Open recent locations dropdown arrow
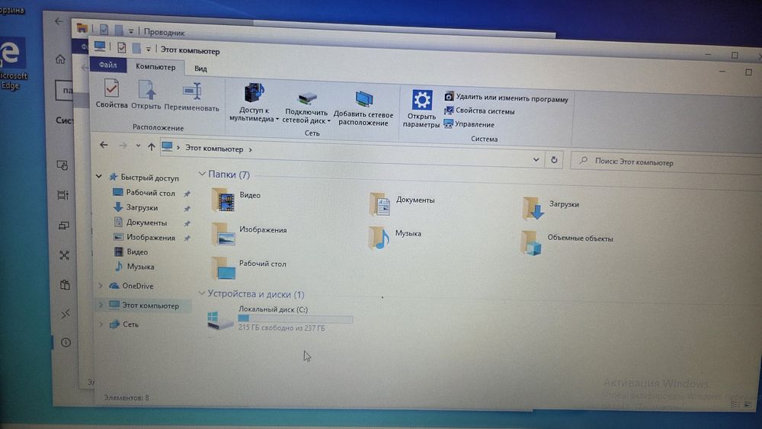This screenshot has width=762, height=429. point(139,146)
